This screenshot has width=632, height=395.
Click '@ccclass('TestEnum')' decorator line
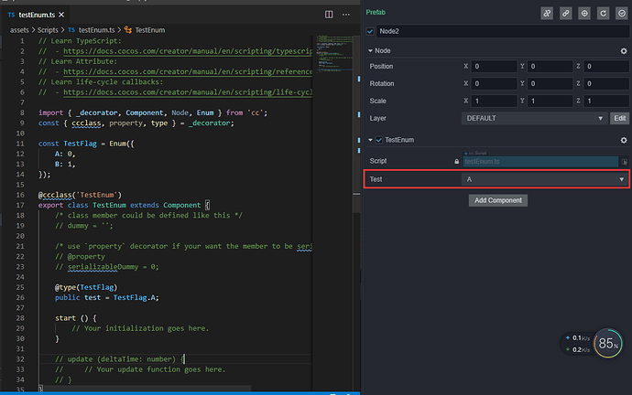tap(80, 195)
